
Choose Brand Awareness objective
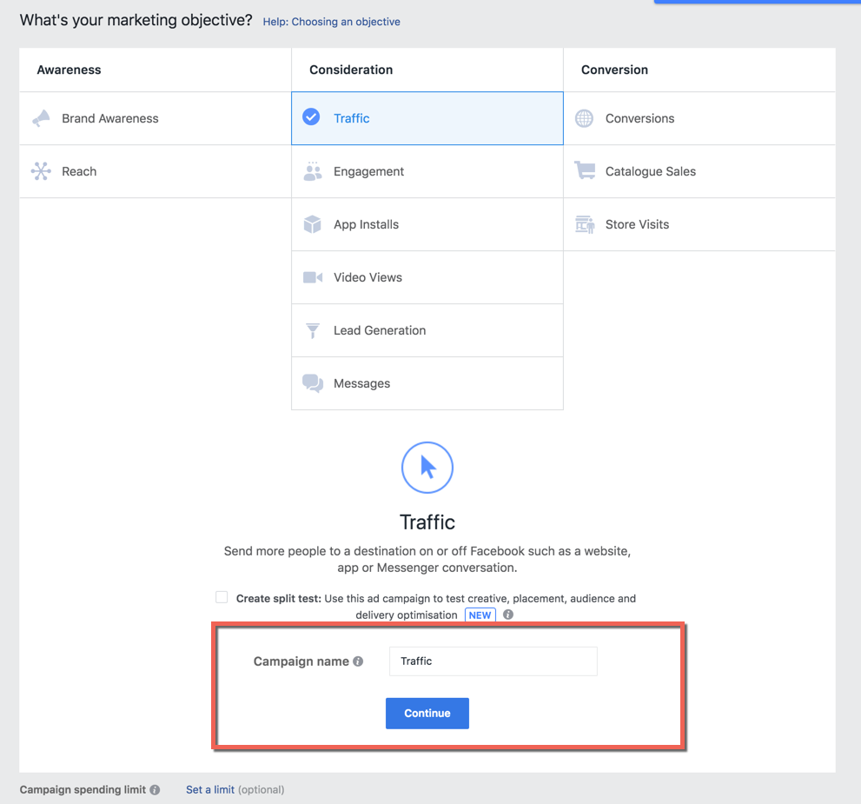click(156, 118)
